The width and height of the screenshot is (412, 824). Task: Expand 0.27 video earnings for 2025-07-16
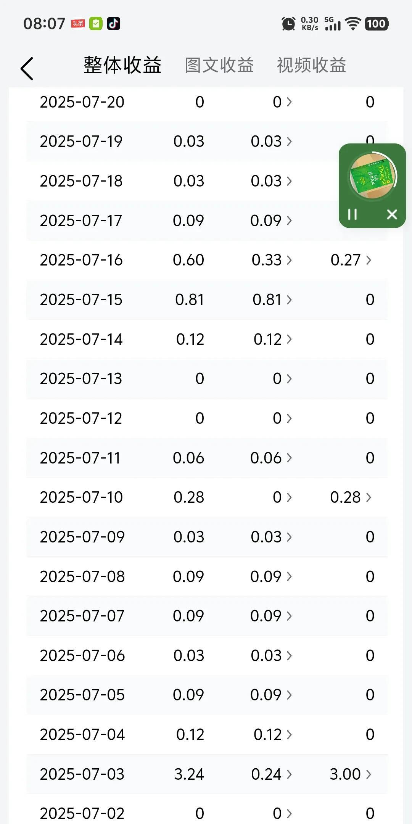pyautogui.click(x=351, y=260)
